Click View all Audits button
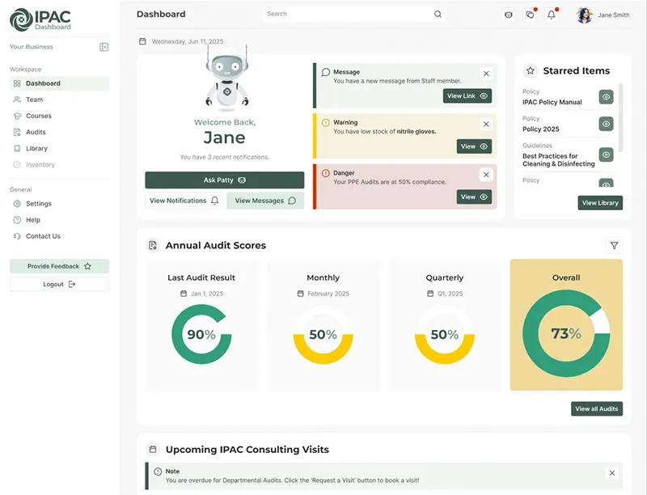The image size is (647, 495). [597, 408]
